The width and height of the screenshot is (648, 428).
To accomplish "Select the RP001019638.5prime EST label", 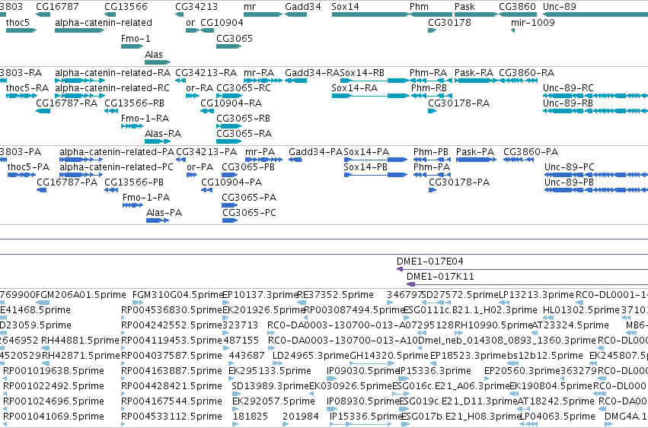I will 53,371.
